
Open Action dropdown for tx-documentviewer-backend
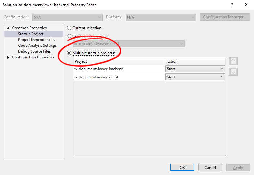tap(195, 69)
